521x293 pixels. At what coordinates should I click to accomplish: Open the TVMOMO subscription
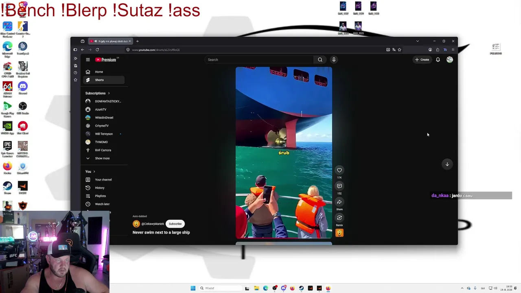[104, 142]
